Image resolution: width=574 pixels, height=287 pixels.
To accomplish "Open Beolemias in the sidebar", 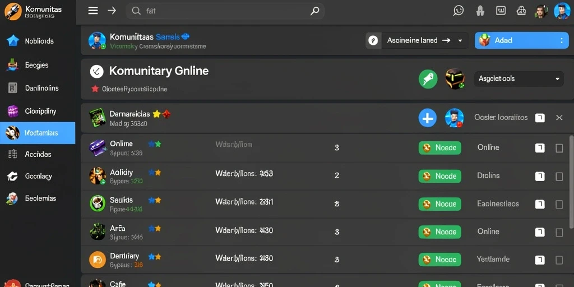I will (x=38, y=198).
